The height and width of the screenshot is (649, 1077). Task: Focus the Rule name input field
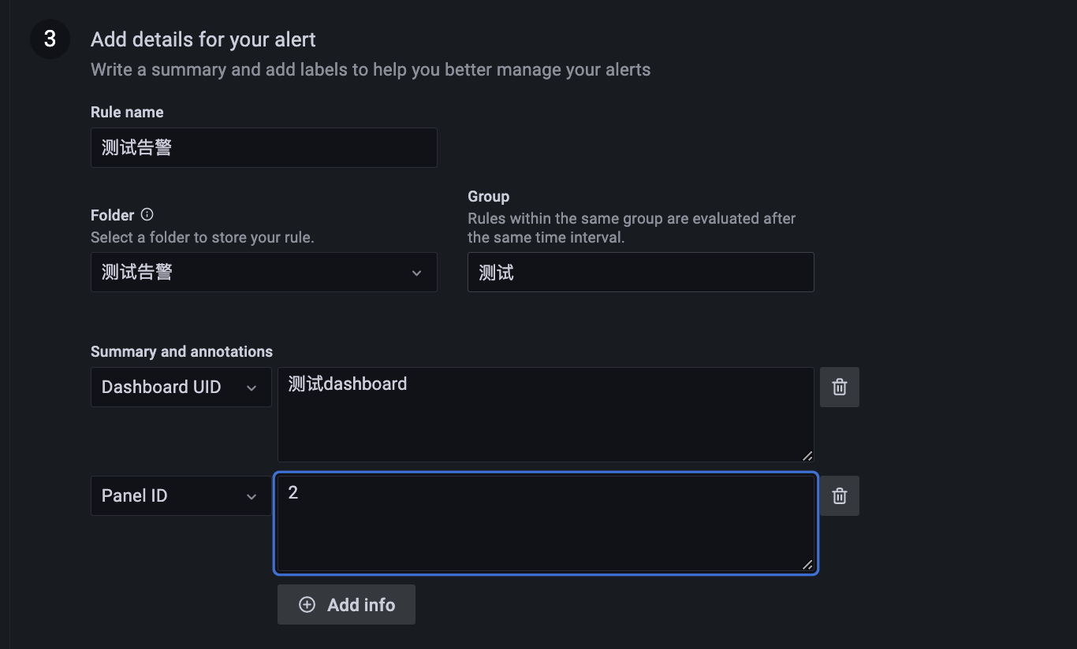coord(263,147)
